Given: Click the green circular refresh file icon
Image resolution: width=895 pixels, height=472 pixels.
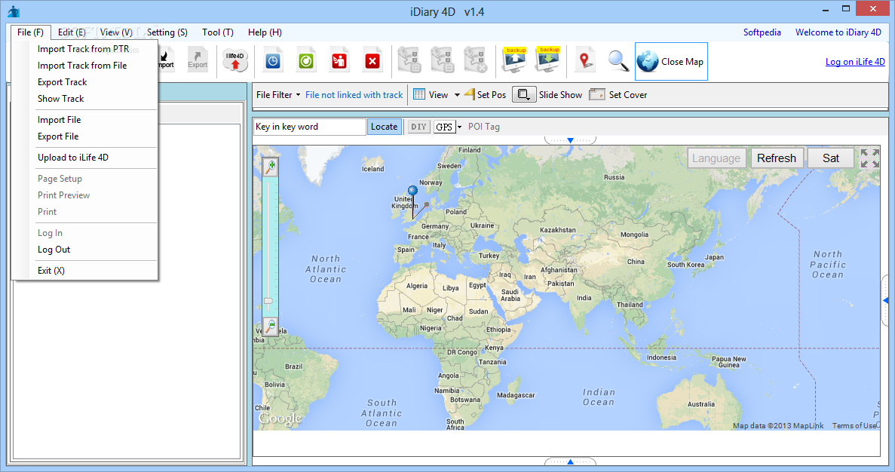Looking at the screenshot, I should click(306, 60).
